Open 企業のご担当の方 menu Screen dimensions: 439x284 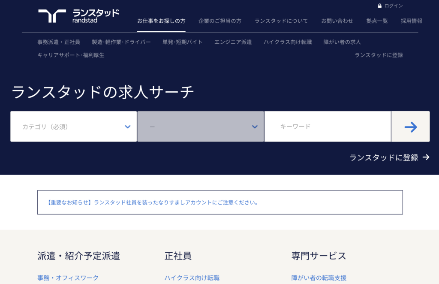pyautogui.click(x=220, y=21)
